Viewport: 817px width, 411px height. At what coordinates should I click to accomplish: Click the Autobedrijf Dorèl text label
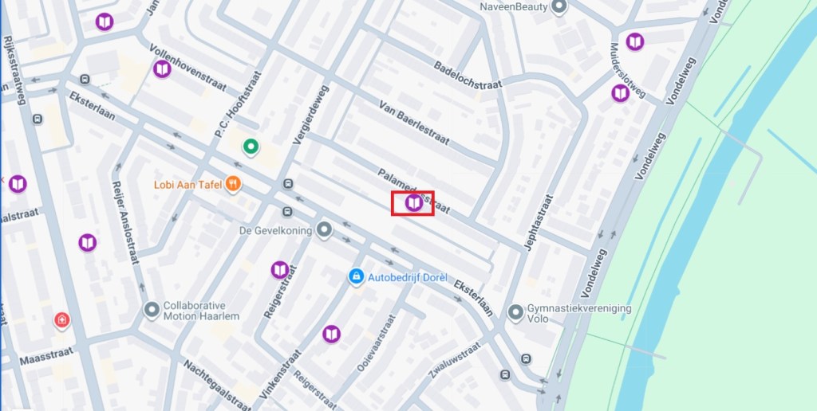(408, 277)
